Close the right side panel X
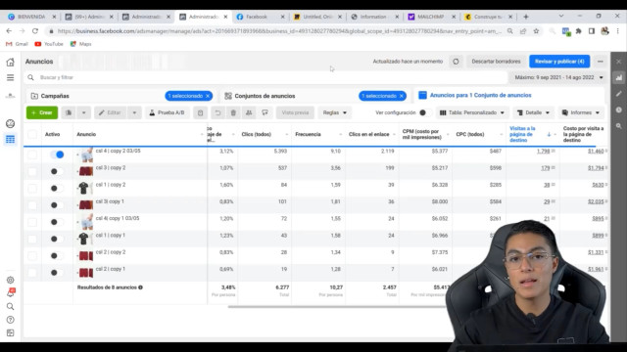The height and width of the screenshot is (352, 627). click(618, 62)
